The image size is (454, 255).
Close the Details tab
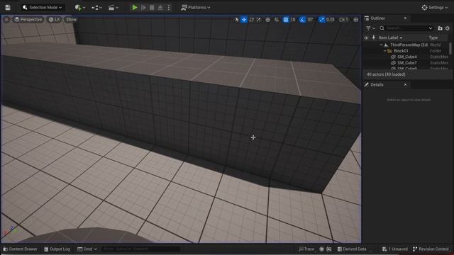click(405, 85)
